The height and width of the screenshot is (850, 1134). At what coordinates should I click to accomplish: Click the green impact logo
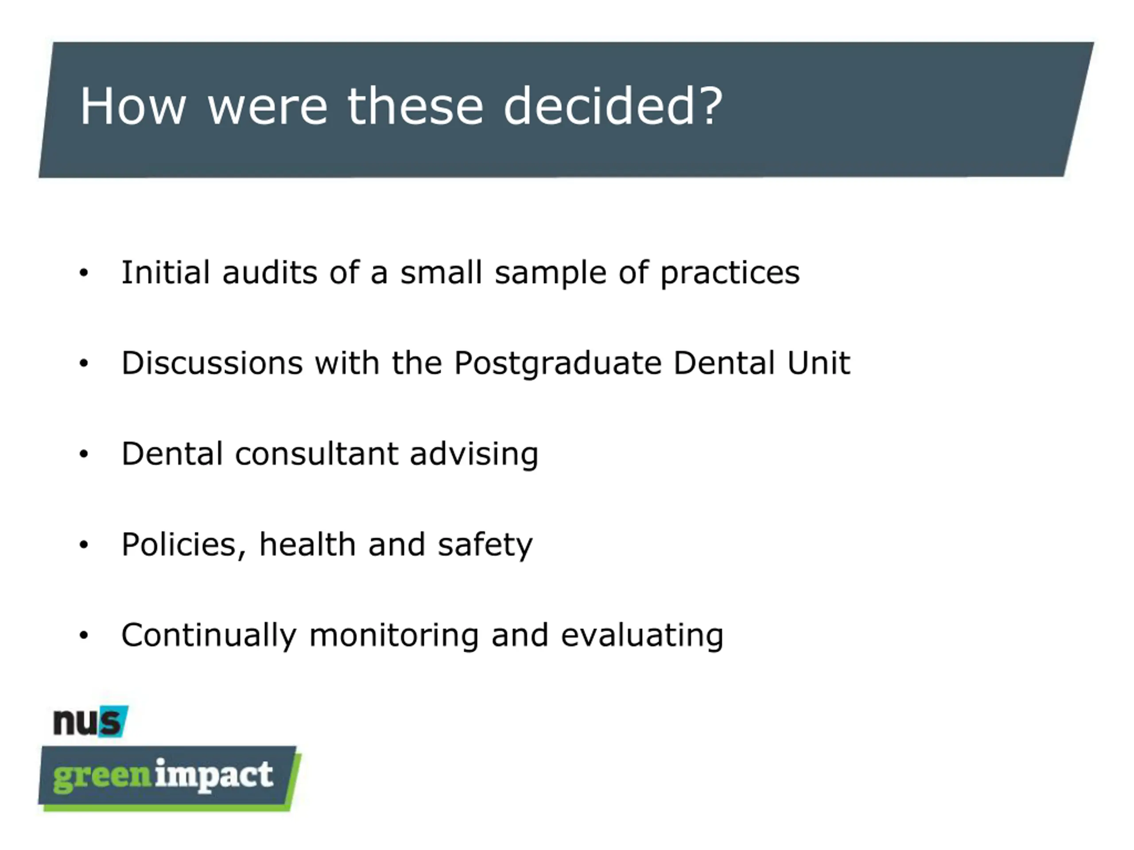(170, 778)
